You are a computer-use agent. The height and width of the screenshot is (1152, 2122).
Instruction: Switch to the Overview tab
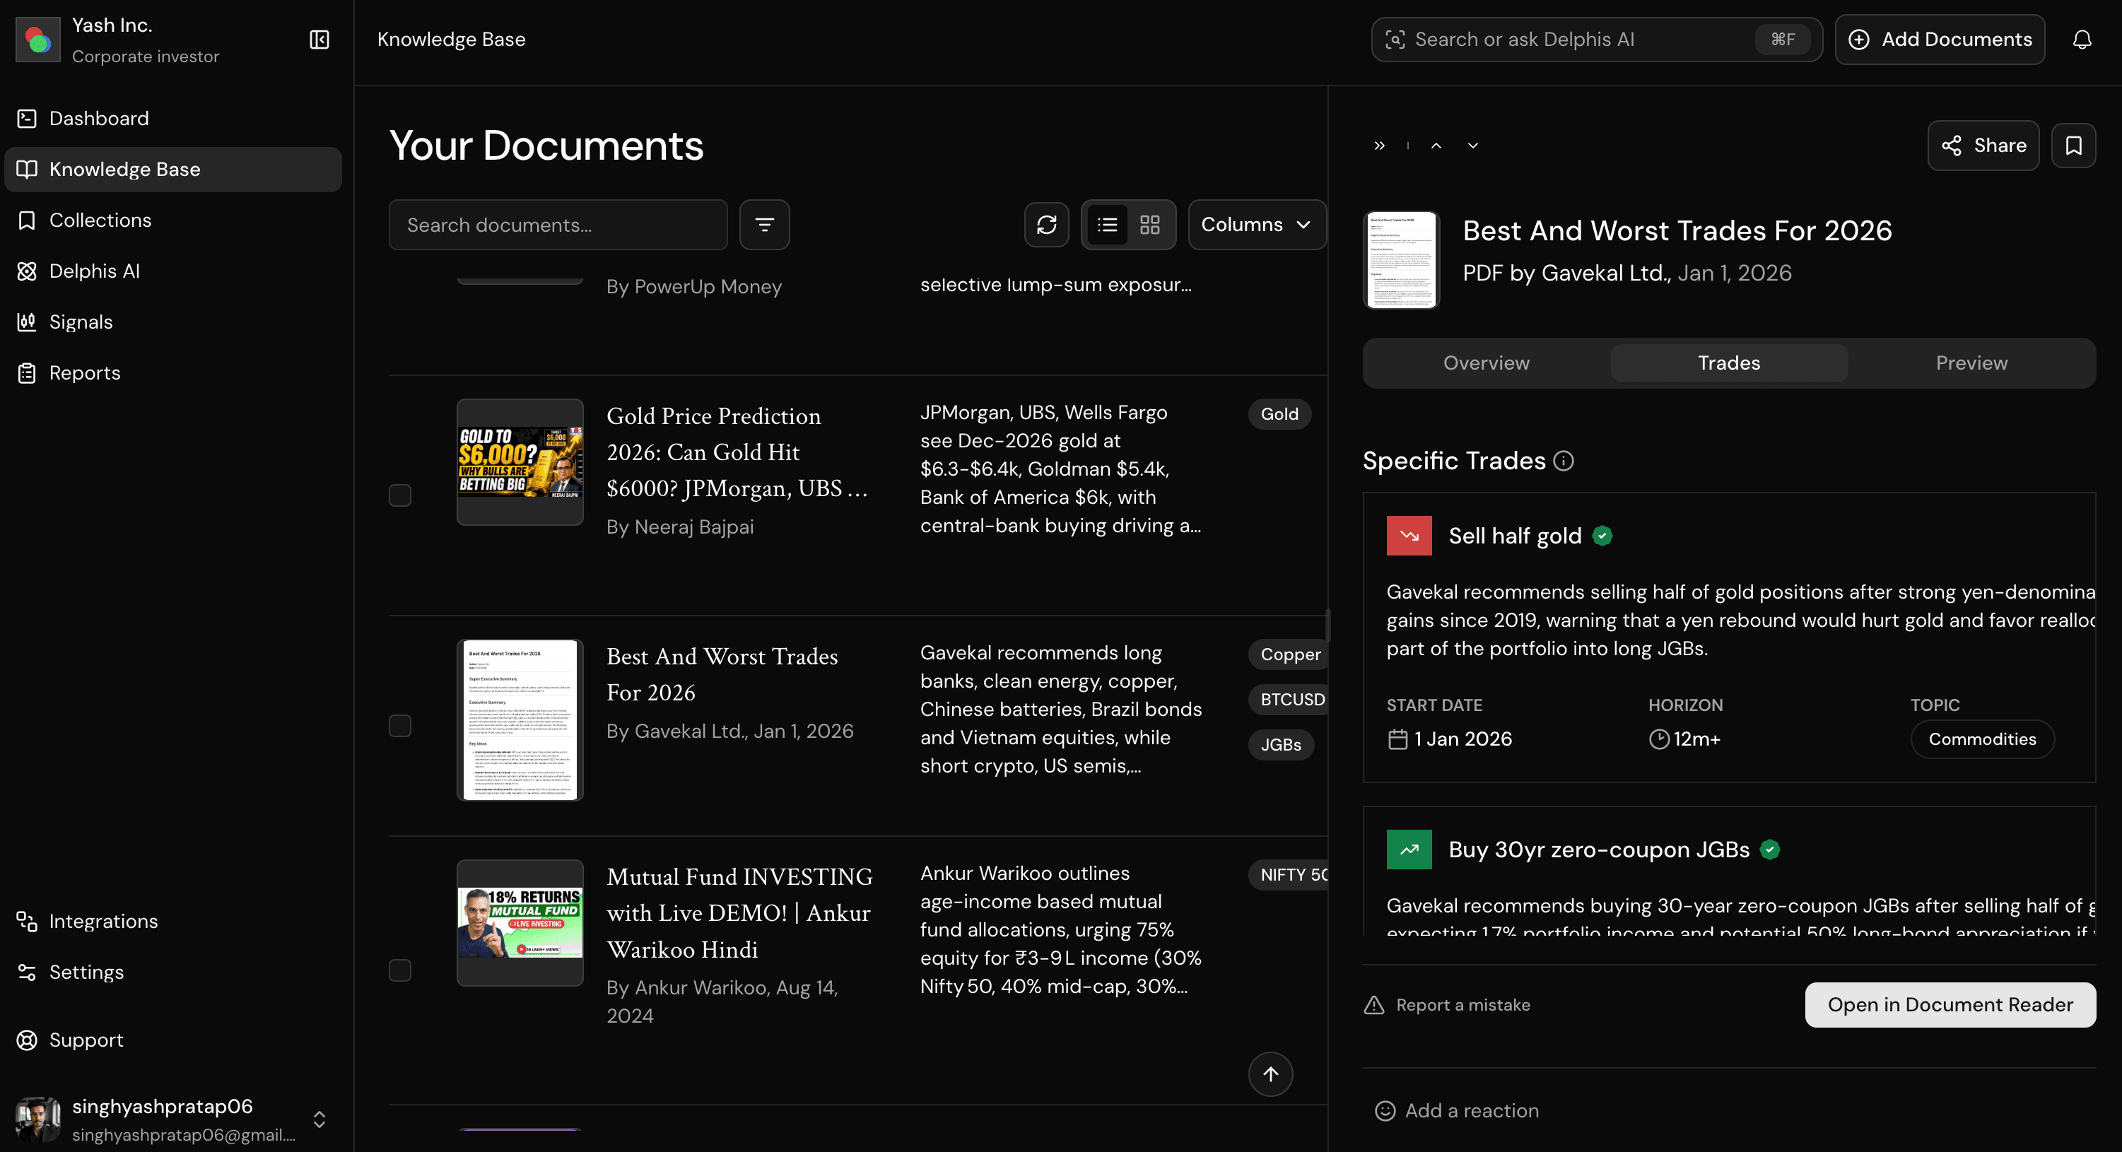pyautogui.click(x=1486, y=363)
